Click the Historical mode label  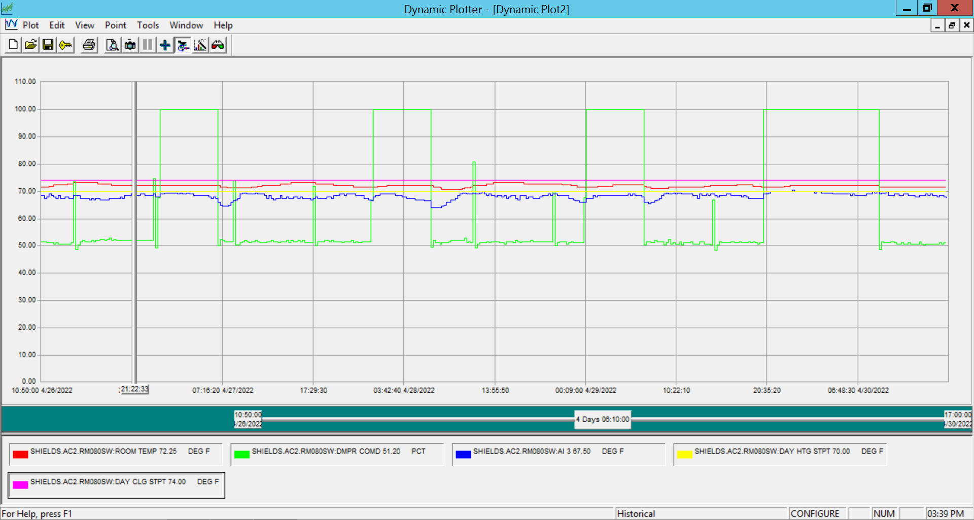(636, 513)
